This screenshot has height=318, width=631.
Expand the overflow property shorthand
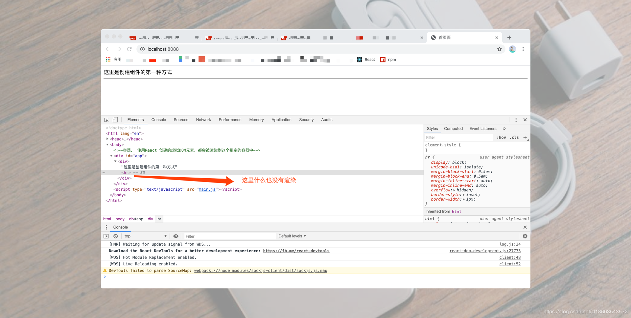point(454,190)
